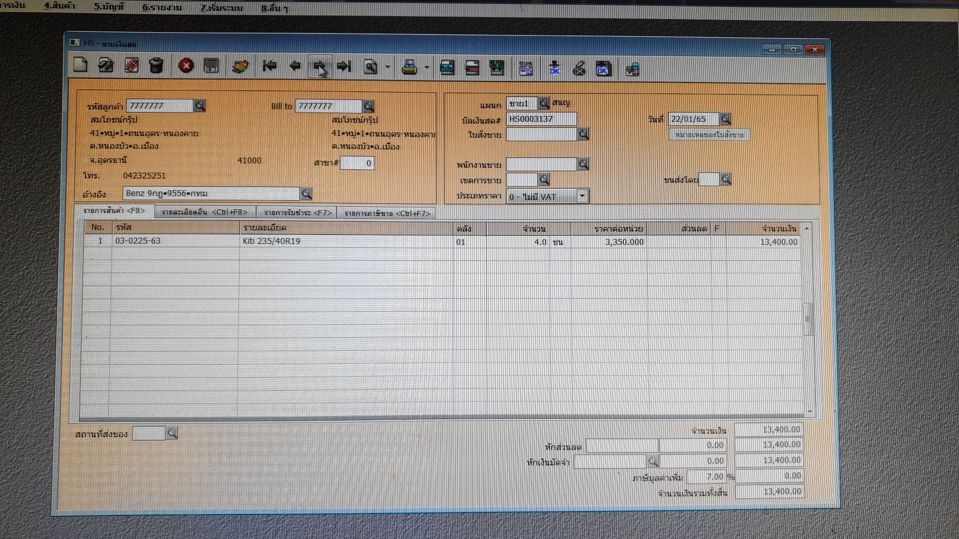
Task: Switch to รายการรับชำระ <F7> tab
Action: (298, 213)
